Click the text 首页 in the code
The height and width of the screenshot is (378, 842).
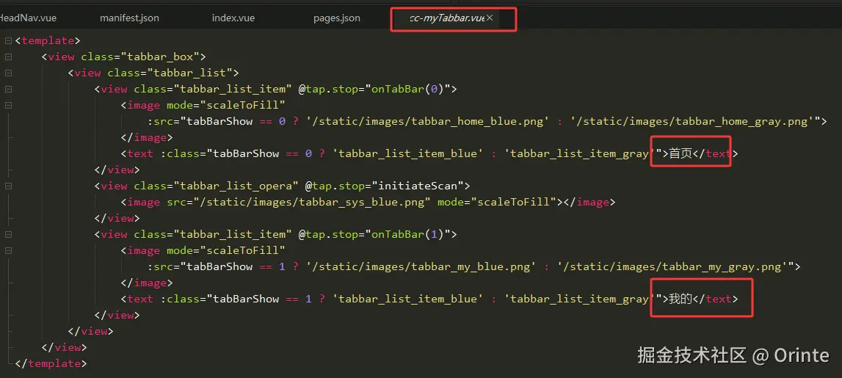click(x=681, y=153)
